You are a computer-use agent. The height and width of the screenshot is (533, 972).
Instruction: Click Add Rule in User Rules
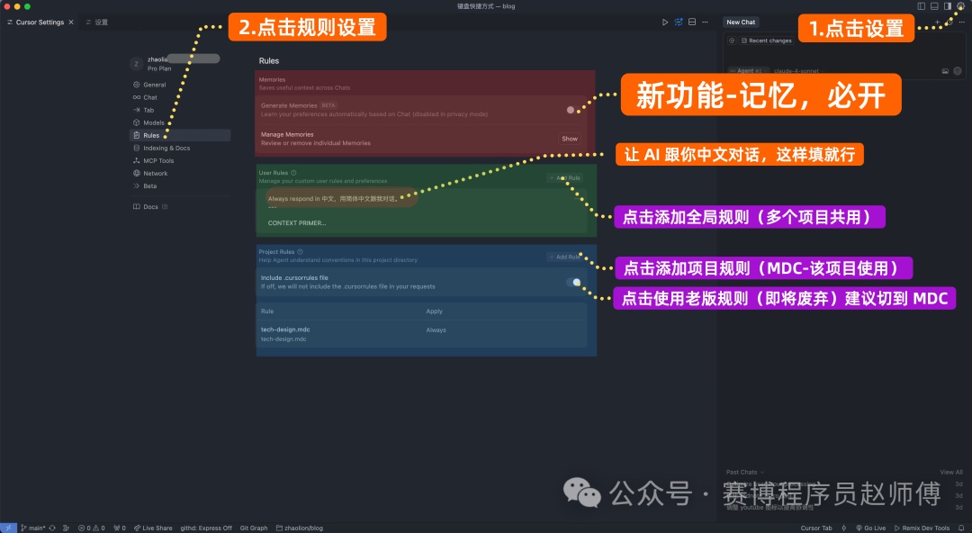coord(564,178)
